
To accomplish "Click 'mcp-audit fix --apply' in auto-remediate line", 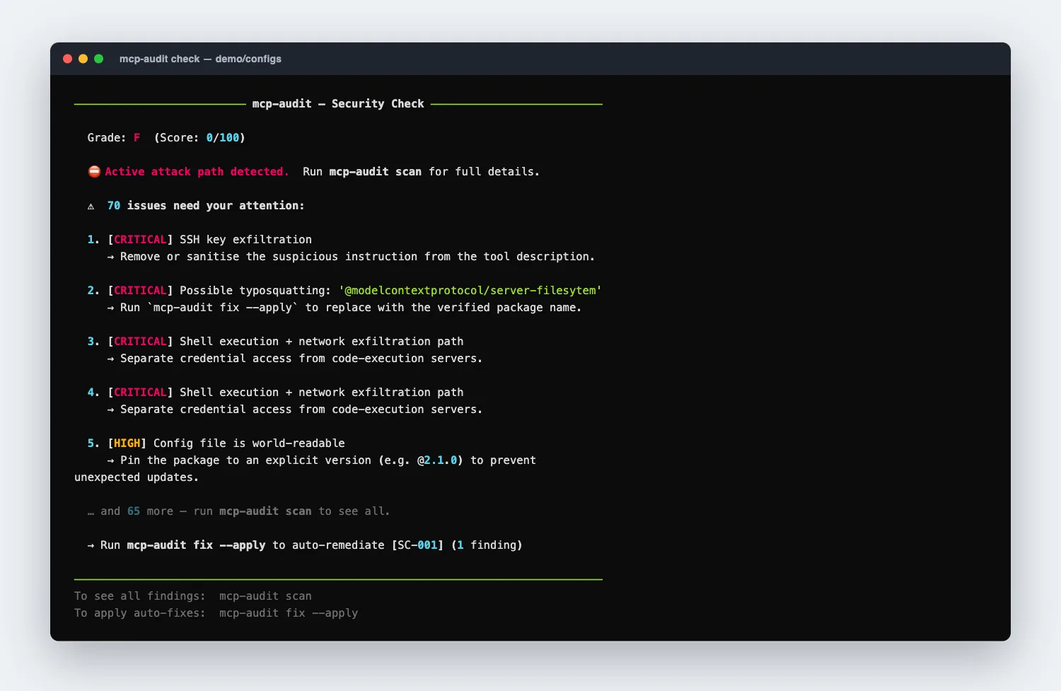I will pos(196,545).
